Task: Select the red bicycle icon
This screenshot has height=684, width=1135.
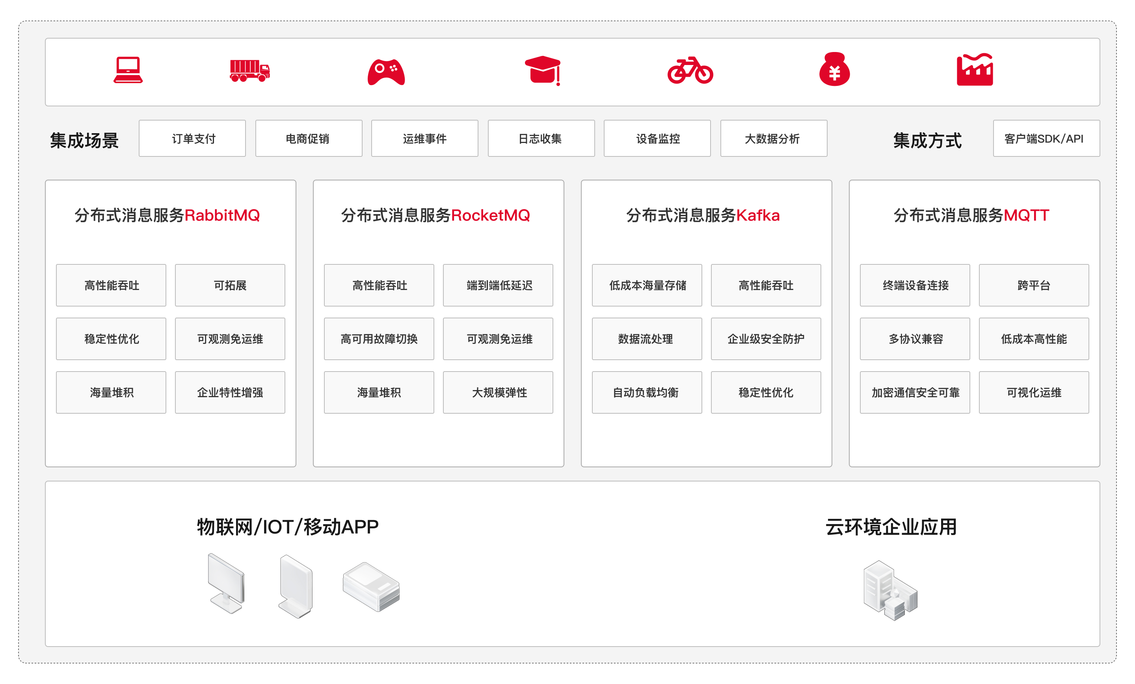Action: point(690,70)
